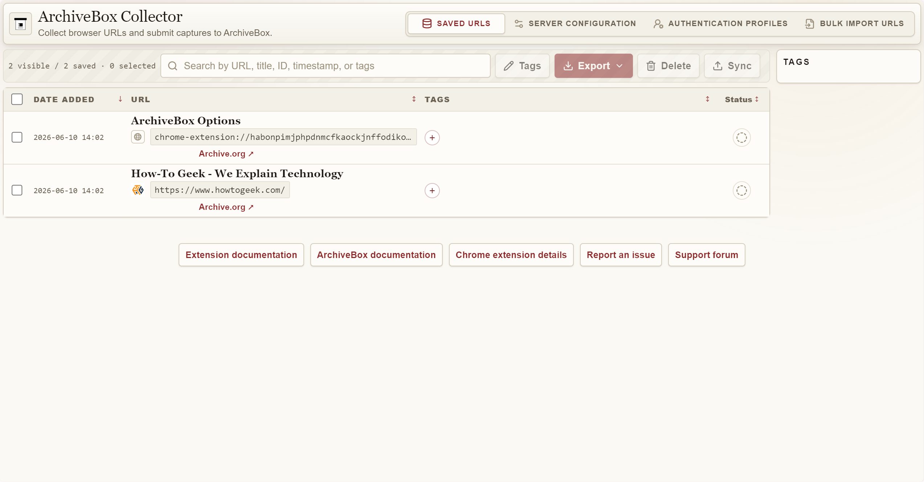Sort by Date Added column

click(78, 99)
